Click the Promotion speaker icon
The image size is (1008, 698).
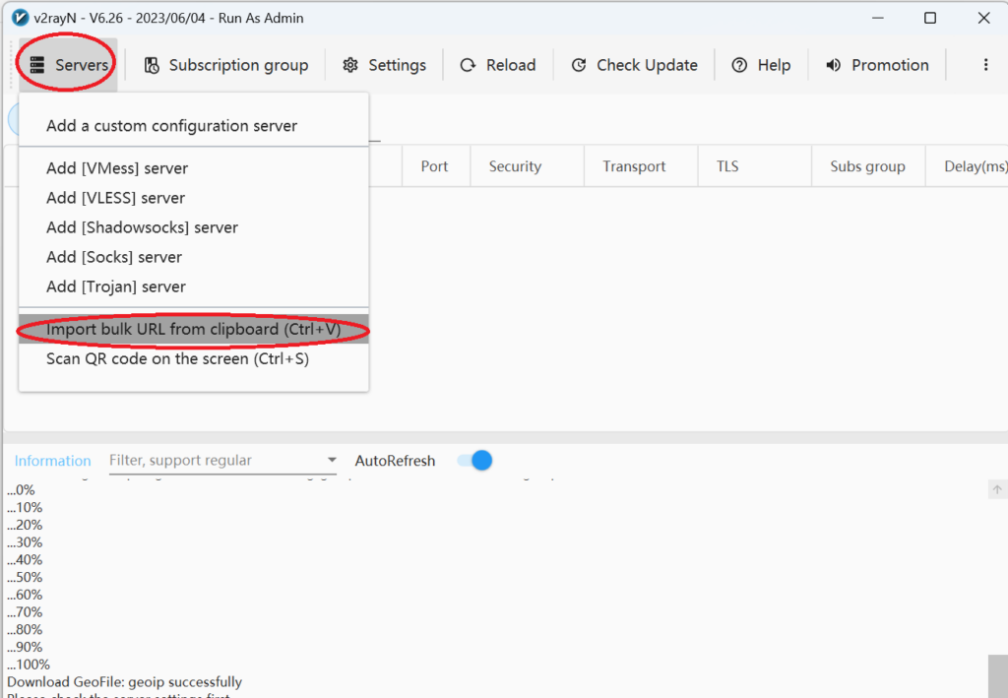[834, 65]
